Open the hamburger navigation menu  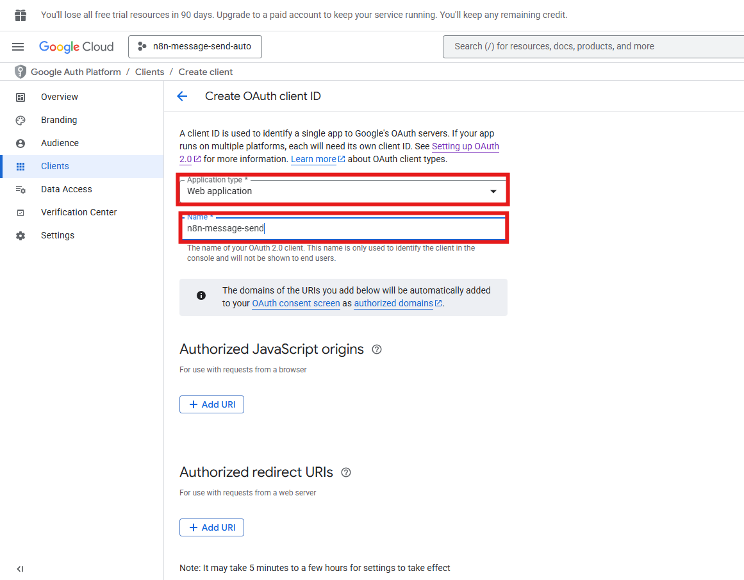pos(18,47)
